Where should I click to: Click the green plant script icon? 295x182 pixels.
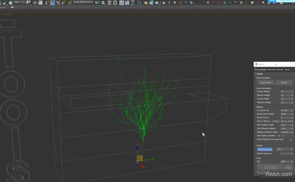(169, 3)
